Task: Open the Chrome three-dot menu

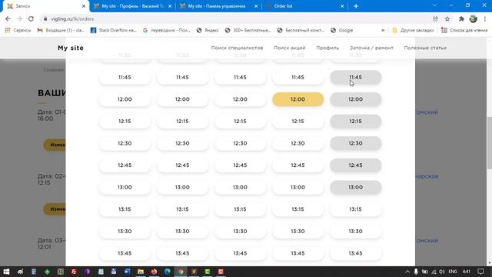Action: pos(485,18)
